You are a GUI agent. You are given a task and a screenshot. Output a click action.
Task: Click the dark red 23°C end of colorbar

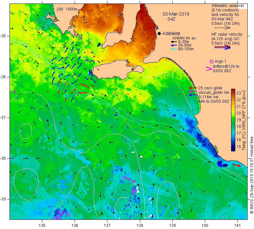tap(233, 90)
